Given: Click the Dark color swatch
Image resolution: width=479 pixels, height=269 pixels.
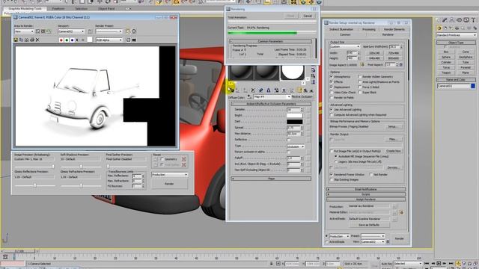Looking at the screenshot, I should (x=294, y=121).
